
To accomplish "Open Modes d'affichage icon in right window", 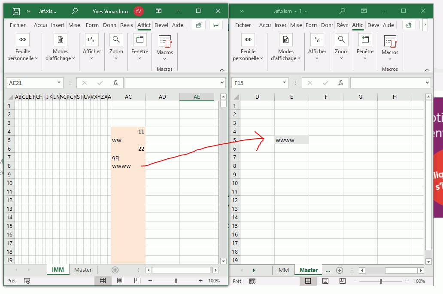I will 286,39.
